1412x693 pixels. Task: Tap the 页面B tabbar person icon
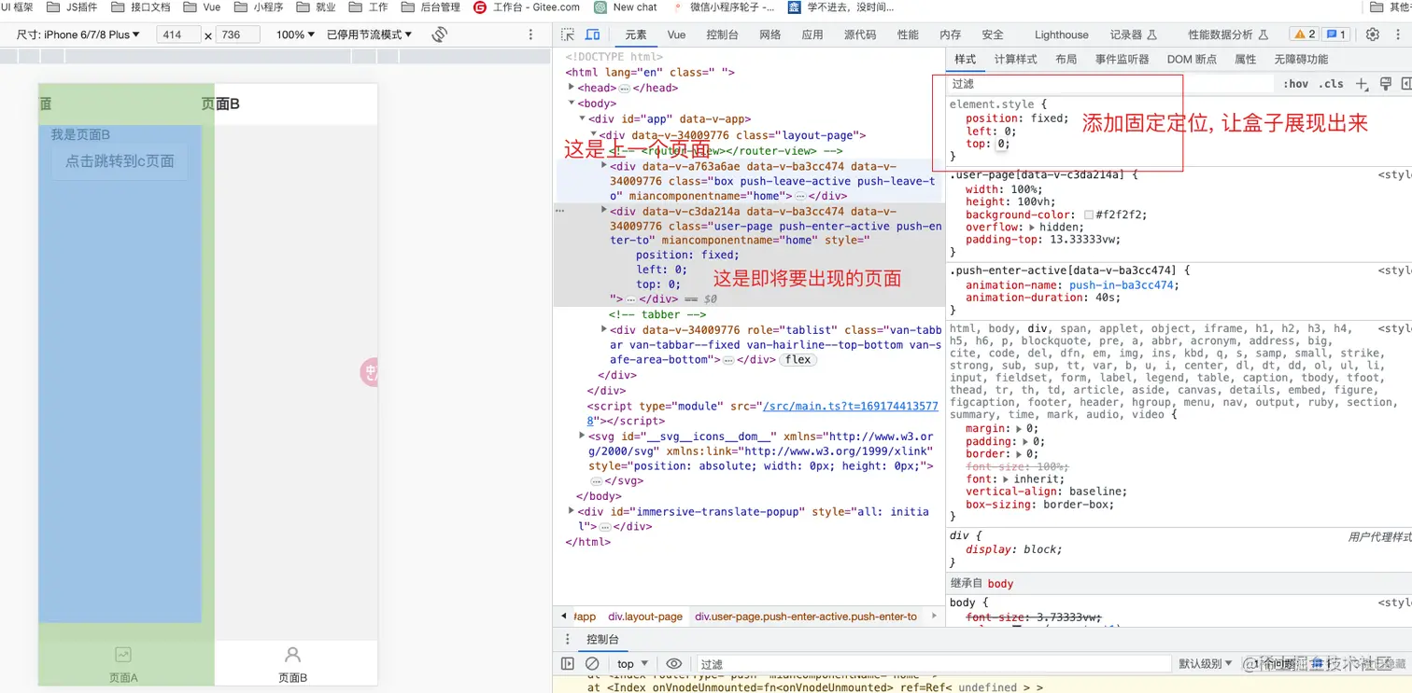[x=292, y=655]
